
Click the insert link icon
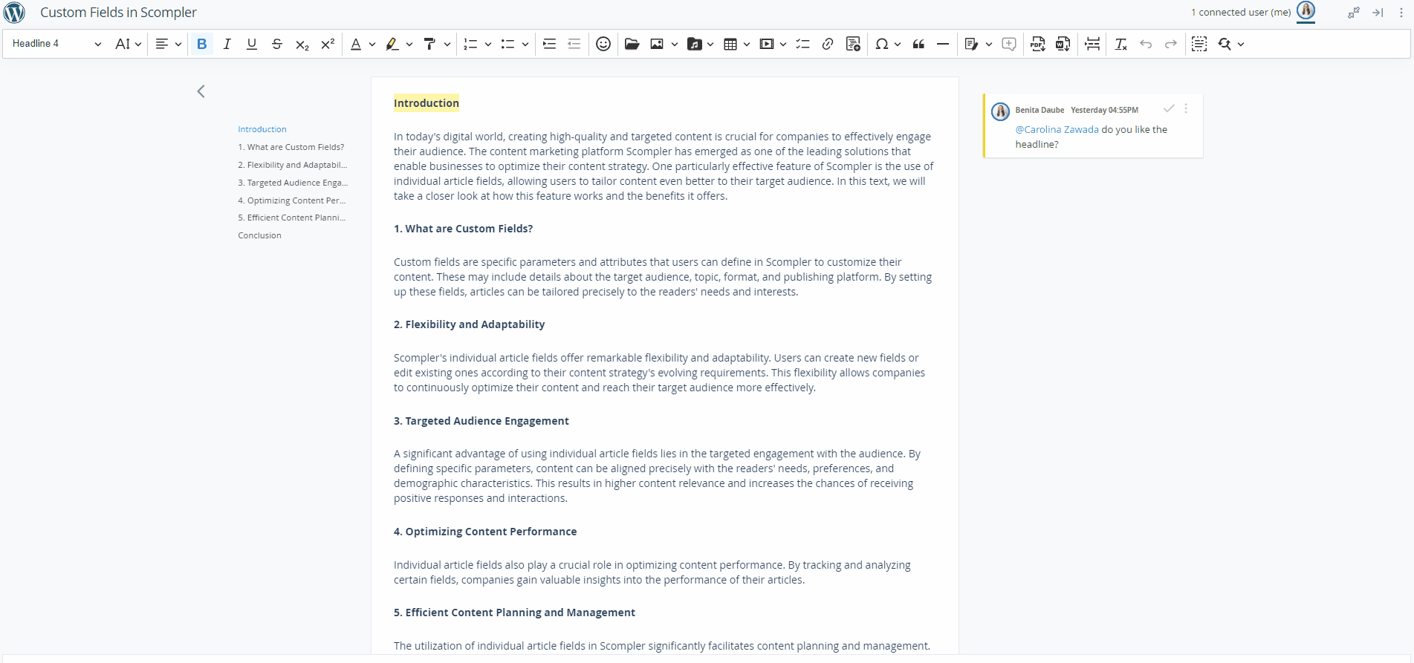click(x=827, y=45)
